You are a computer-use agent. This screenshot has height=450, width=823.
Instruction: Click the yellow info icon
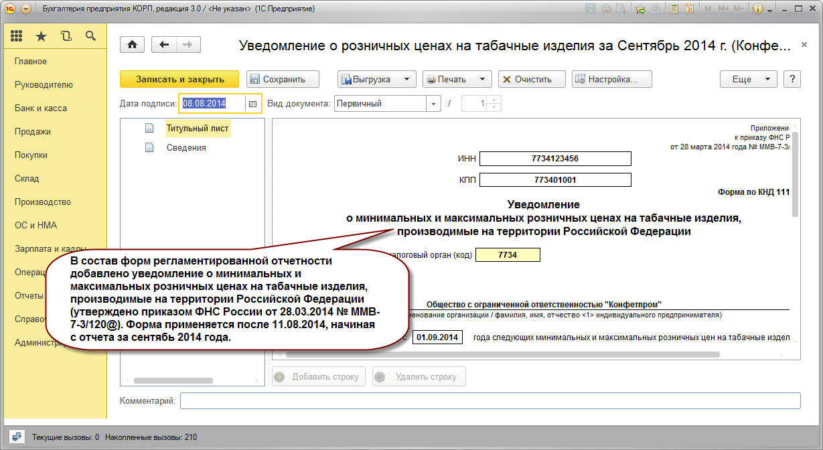pos(758,9)
